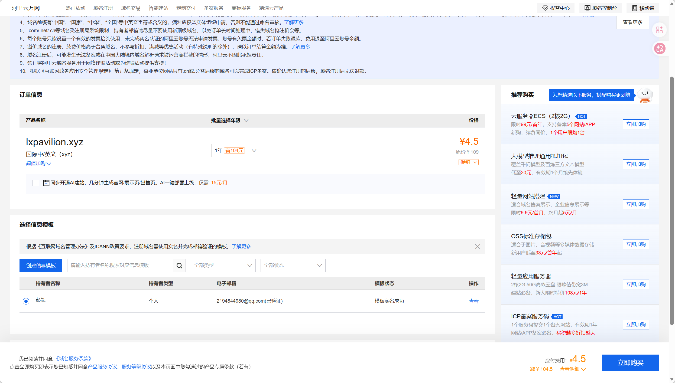Click the 域名控制台 console icon
The width and height of the screenshot is (675, 383).
click(x=587, y=8)
